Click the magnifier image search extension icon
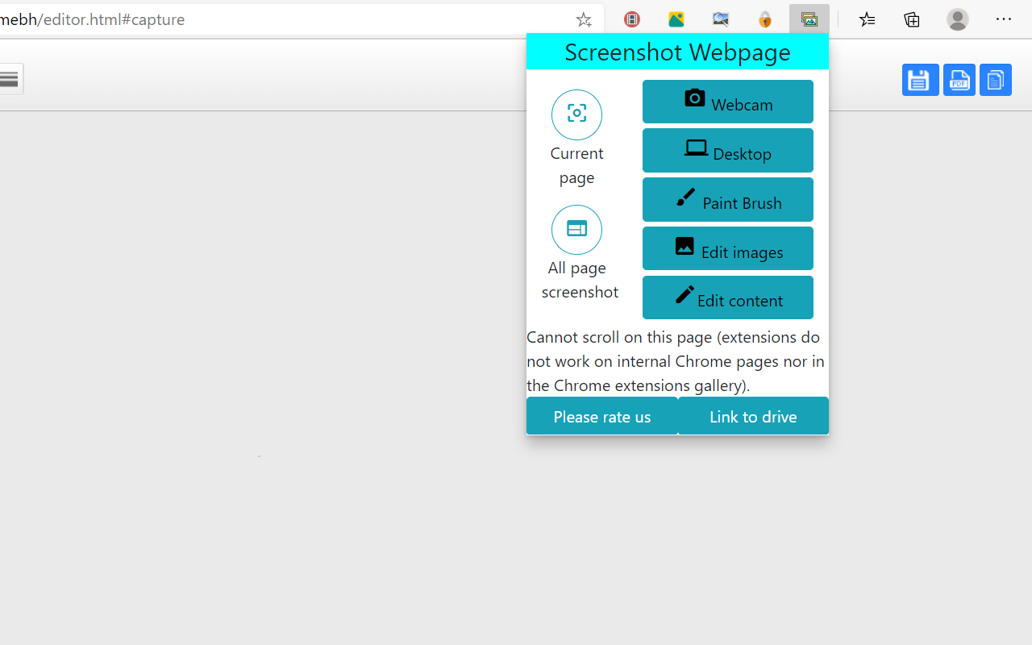This screenshot has height=645, width=1032. tap(721, 19)
